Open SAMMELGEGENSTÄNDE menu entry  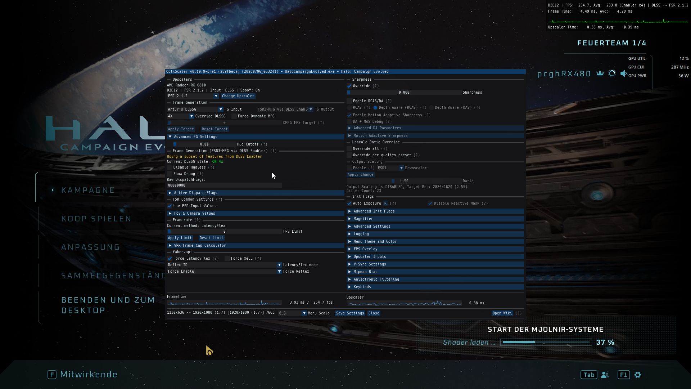[x=113, y=276]
